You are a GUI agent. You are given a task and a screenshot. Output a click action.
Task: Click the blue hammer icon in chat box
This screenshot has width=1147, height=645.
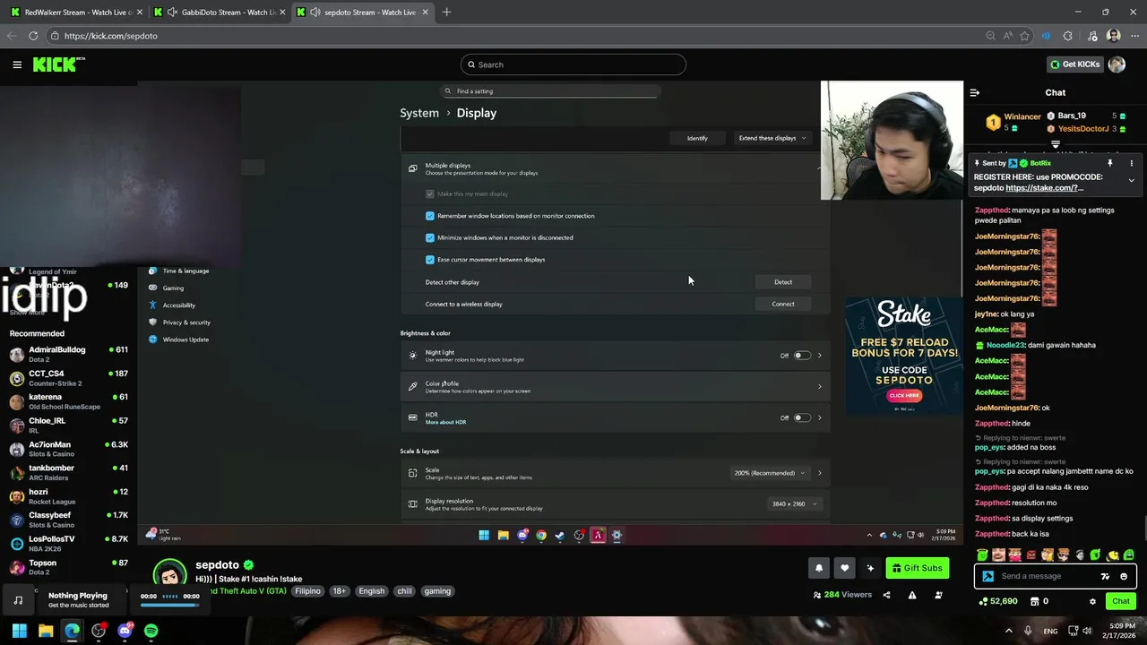coord(988,576)
